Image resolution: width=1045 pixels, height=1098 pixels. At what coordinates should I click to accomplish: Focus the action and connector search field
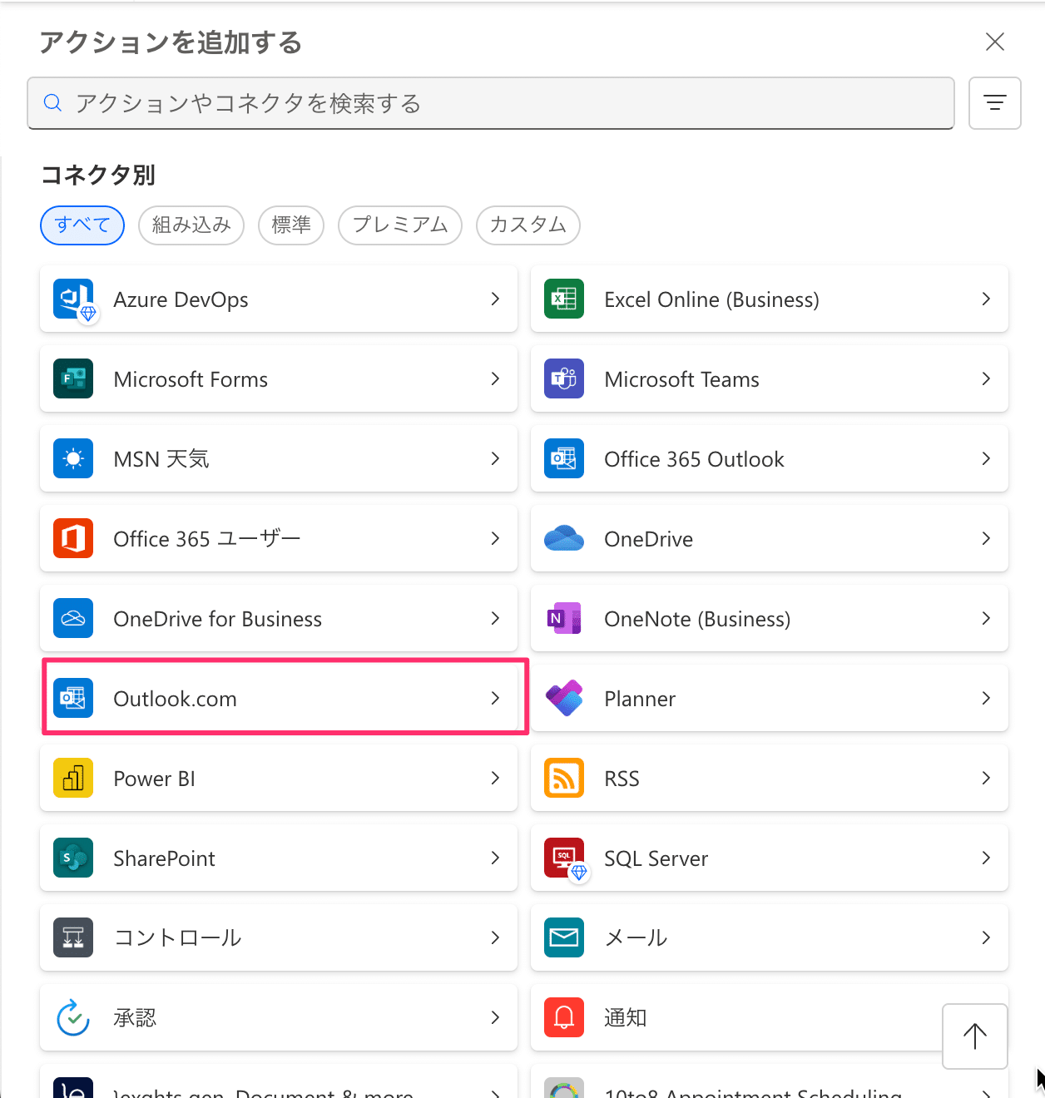point(491,103)
